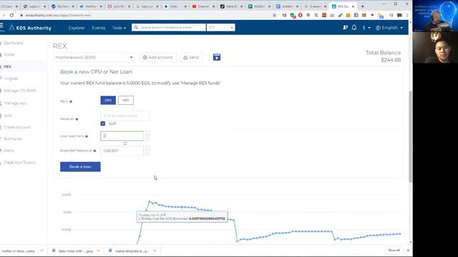The width and height of the screenshot is (458, 257).
Task: Select NET as rent type
Action: pyautogui.click(x=126, y=100)
